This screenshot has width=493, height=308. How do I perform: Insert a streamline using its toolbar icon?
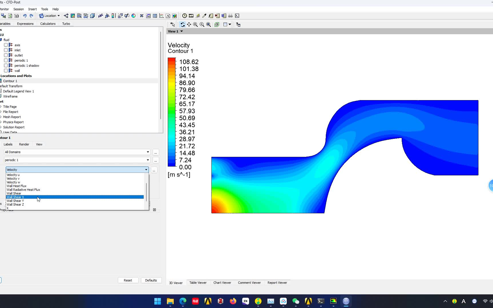[79, 16]
